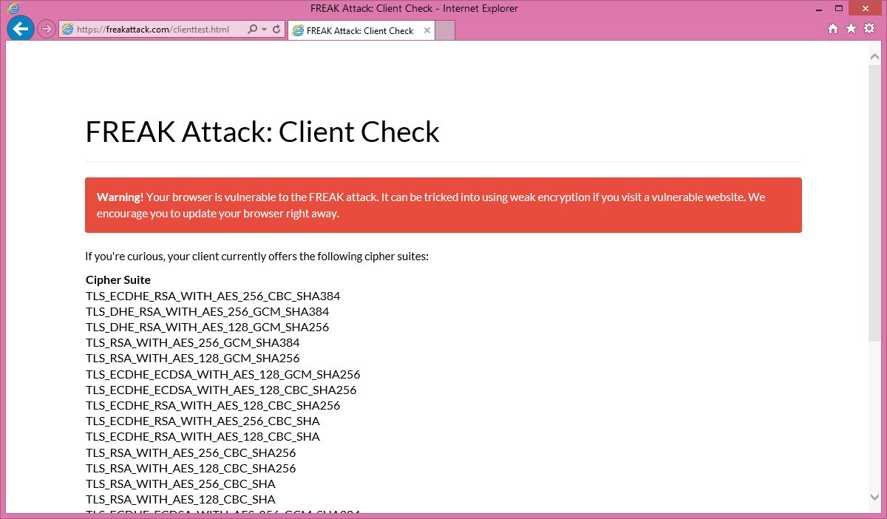Click the Back navigation arrow
887x519 pixels.
click(20, 29)
